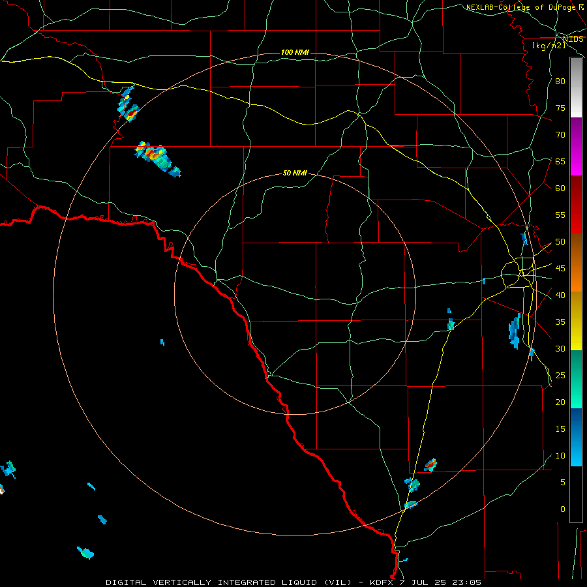The image size is (587, 587).
Task: Click the KDFX radar site identifier
Action: [x=384, y=582]
